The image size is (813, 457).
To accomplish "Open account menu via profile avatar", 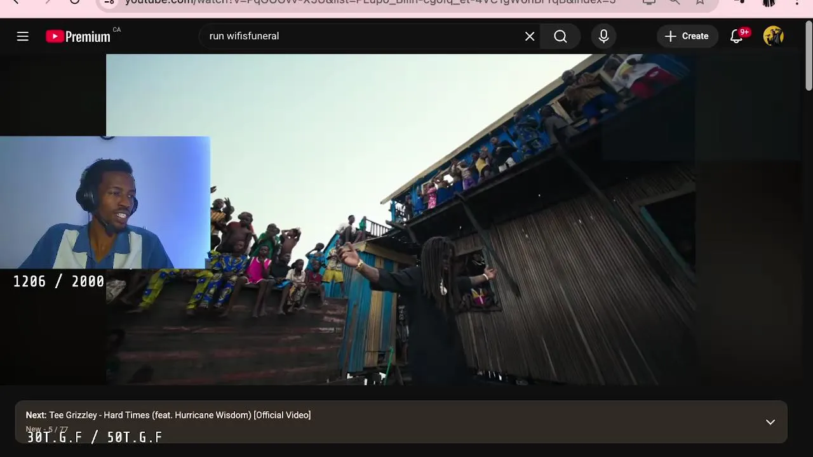I will [774, 36].
